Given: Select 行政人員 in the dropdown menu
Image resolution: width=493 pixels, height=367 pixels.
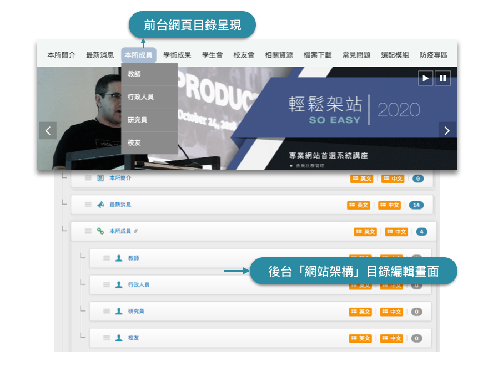Looking at the screenshot, I should tap(140, 97).
